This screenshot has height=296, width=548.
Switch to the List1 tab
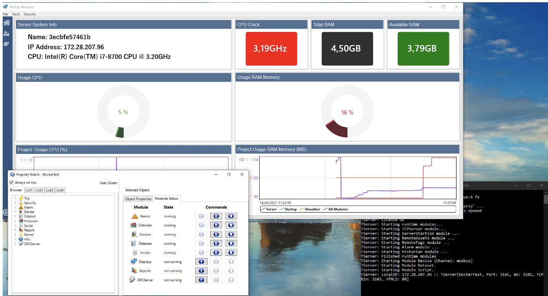29,190
